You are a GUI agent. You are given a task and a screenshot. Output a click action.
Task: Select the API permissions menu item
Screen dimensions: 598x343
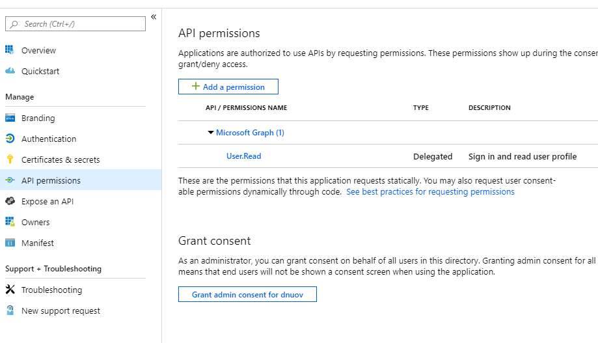tap(81, 180)
